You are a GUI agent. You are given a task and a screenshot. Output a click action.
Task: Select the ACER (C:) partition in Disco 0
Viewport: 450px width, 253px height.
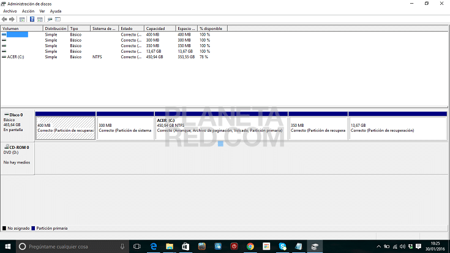click(221, 127)
